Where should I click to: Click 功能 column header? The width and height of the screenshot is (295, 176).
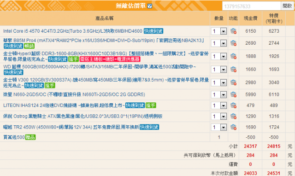tap(233, 18)
